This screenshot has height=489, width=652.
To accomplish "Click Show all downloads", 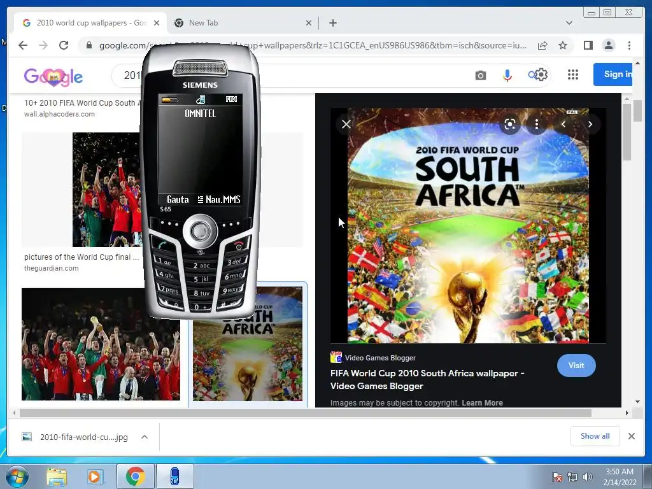I will pos(595,436).
